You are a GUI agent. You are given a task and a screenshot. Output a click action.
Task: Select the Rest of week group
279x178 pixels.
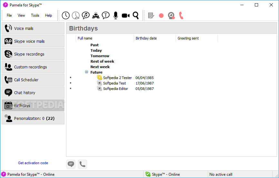point(102,61)
